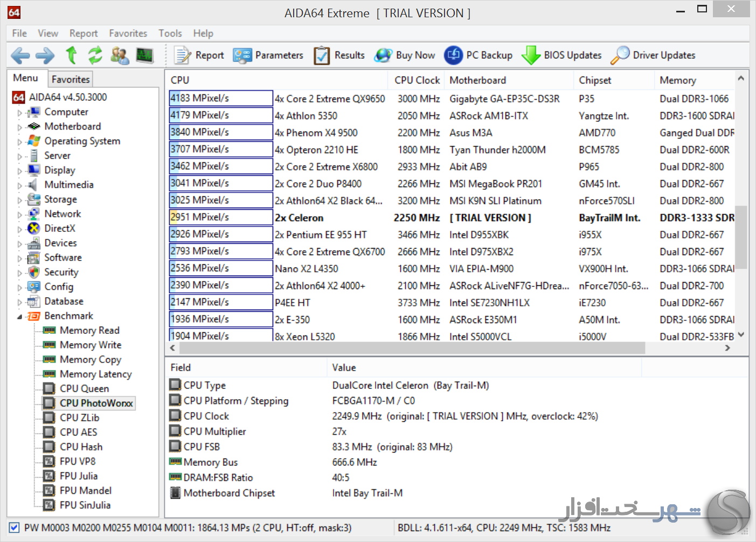Open the Favorites menu

point(128,33)
